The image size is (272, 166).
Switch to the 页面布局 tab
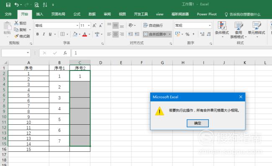58,14
